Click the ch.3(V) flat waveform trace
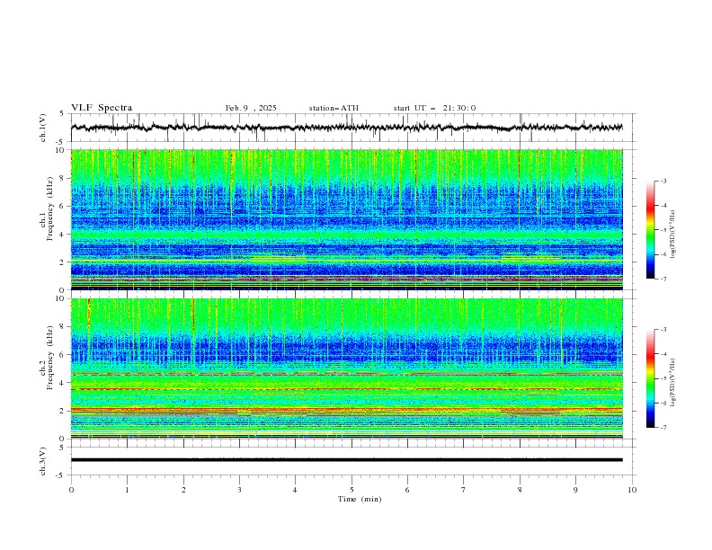Image resolution: width=712 pixels, height=550 pixels. pyautogui.click(x=346, y=460)
